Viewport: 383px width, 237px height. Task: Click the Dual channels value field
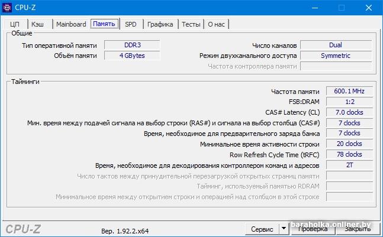(336, 45)
